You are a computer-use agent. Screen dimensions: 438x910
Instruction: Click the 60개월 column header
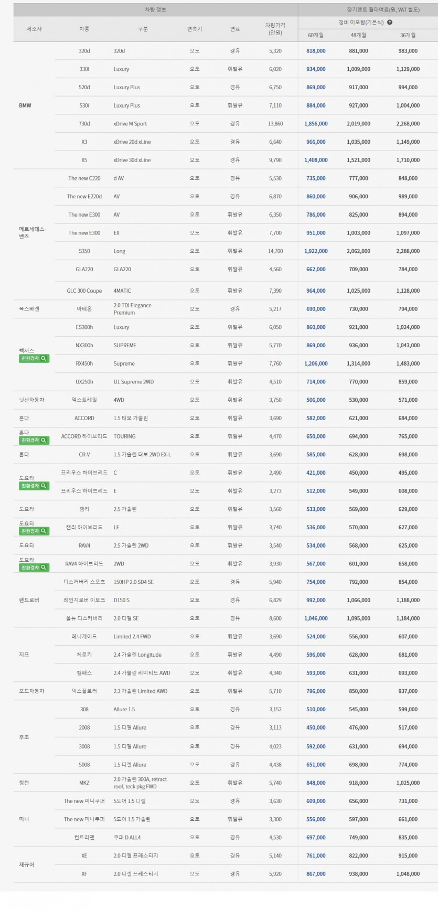316,35
